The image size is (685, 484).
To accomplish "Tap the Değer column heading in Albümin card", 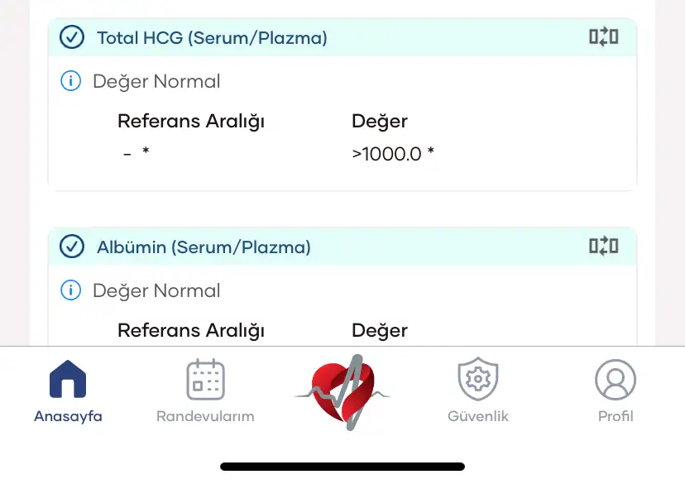I will coord(379,331).
